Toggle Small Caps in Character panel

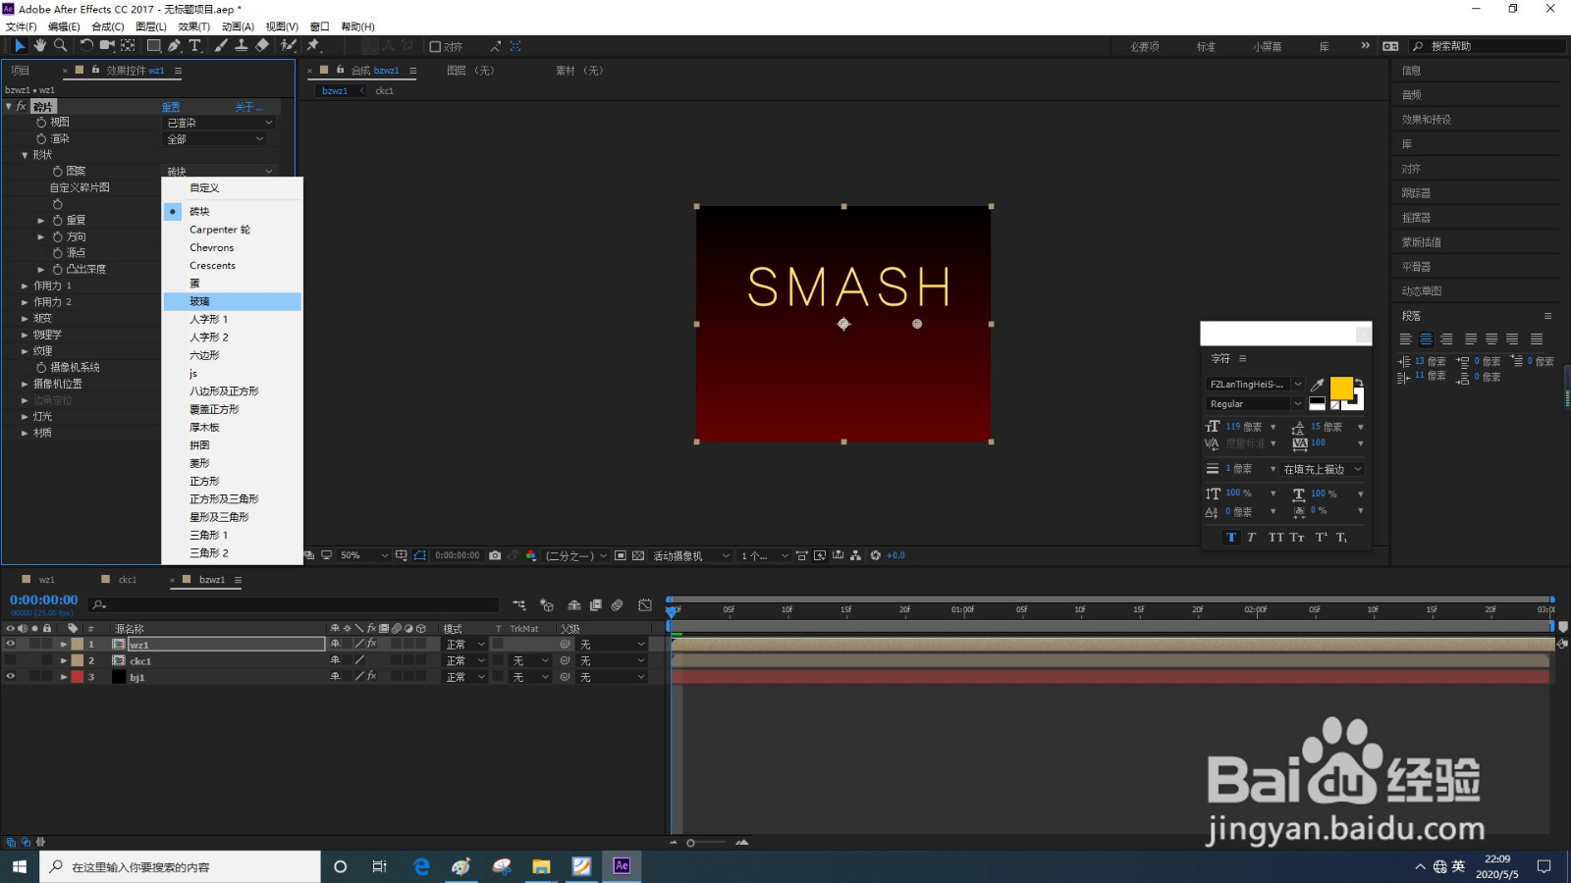1297,537
